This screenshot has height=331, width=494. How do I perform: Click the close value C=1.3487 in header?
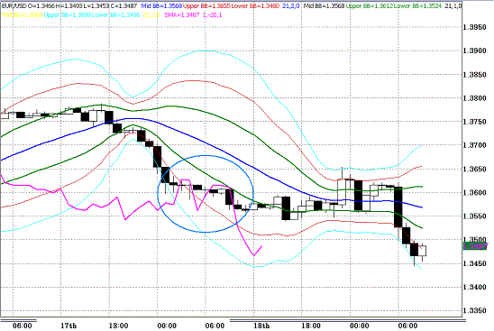tap(123, 6)
